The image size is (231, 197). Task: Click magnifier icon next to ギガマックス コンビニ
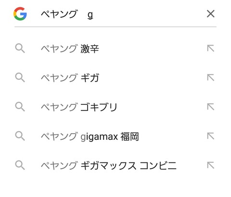click(x=20, y=165)
